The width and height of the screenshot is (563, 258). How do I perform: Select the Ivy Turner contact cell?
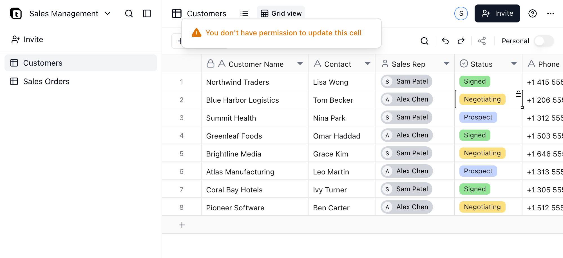click(x=342, y=189)
